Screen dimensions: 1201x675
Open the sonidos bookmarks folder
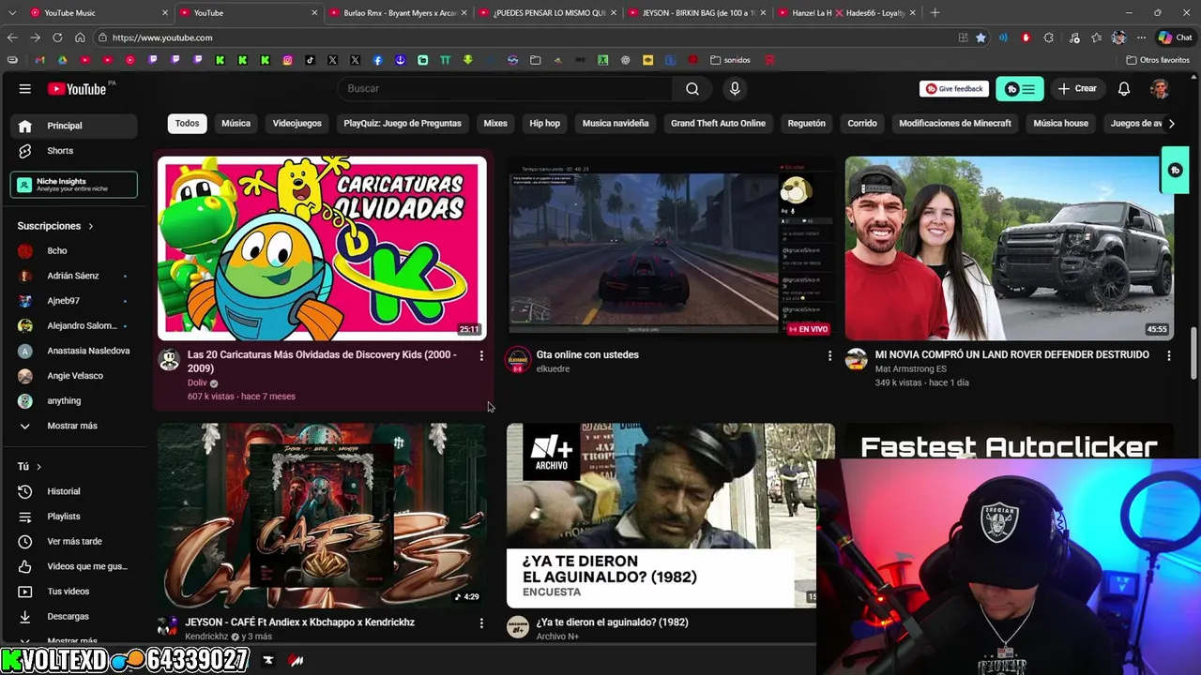(730, 60)
